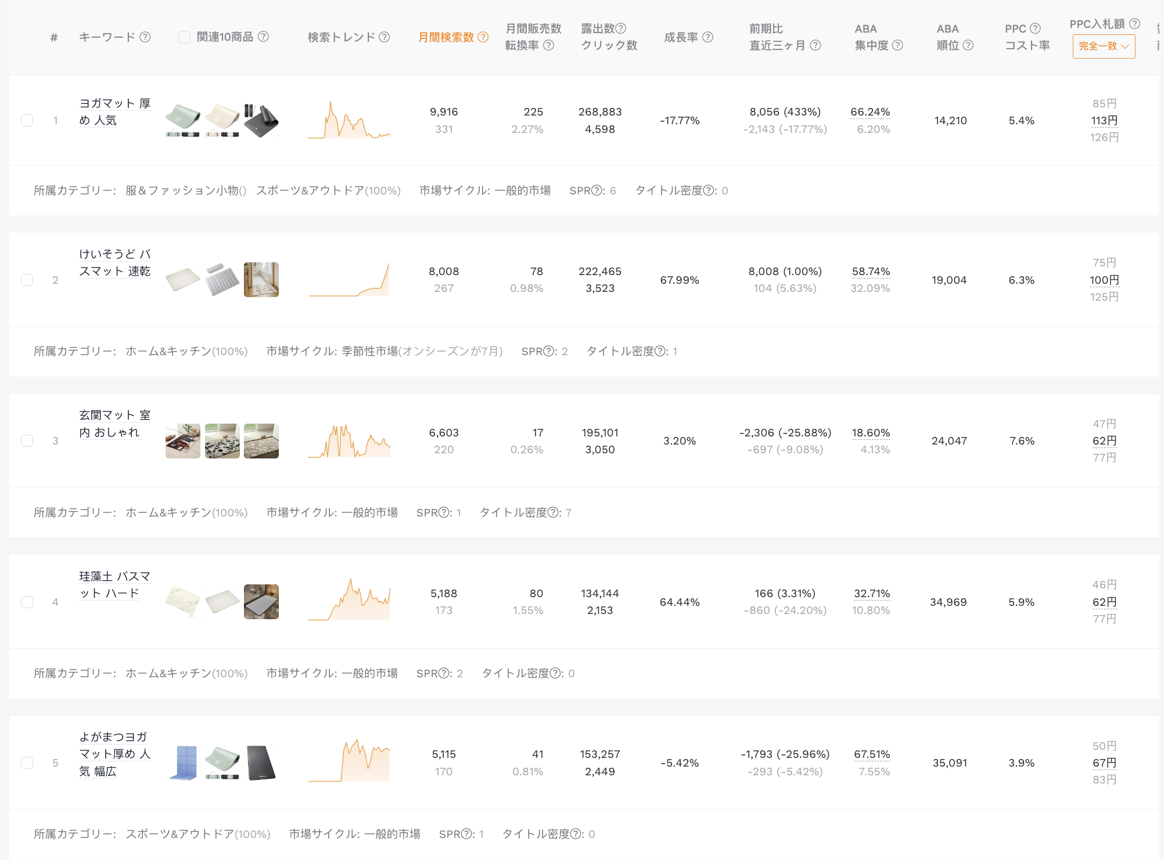Sort by the 月間検索数 column header
Viewport: 1164px width, 860px height.
(x=446, y=37)
